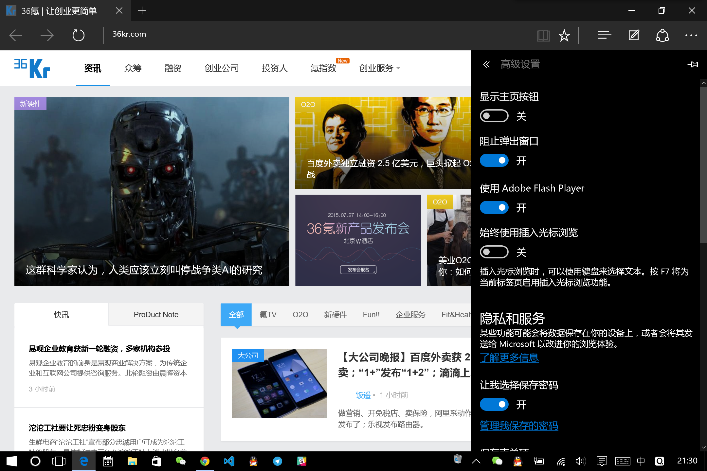The width and height of the screenshot is (707, 471).
Task: Select 氪TV category tab
Action: 268,315
